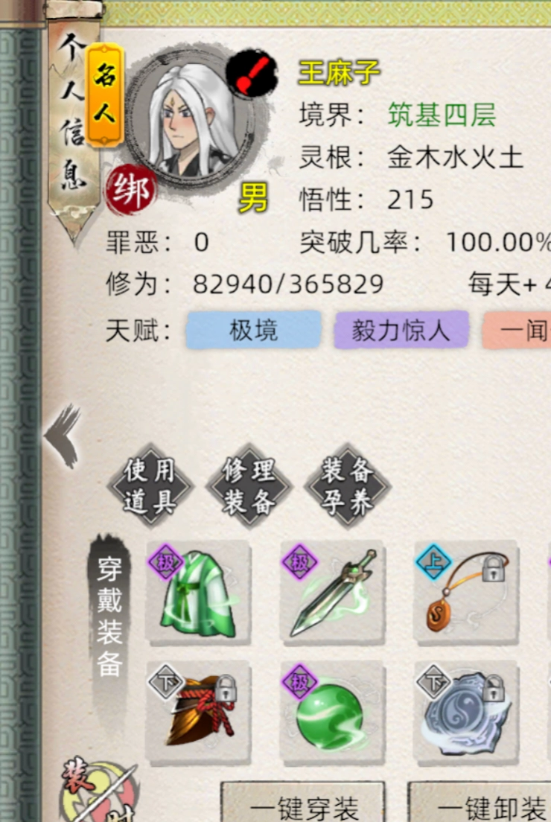Open the 修理装备 repair button
This screenshot has width=551, height=822.
pos(249,485)
